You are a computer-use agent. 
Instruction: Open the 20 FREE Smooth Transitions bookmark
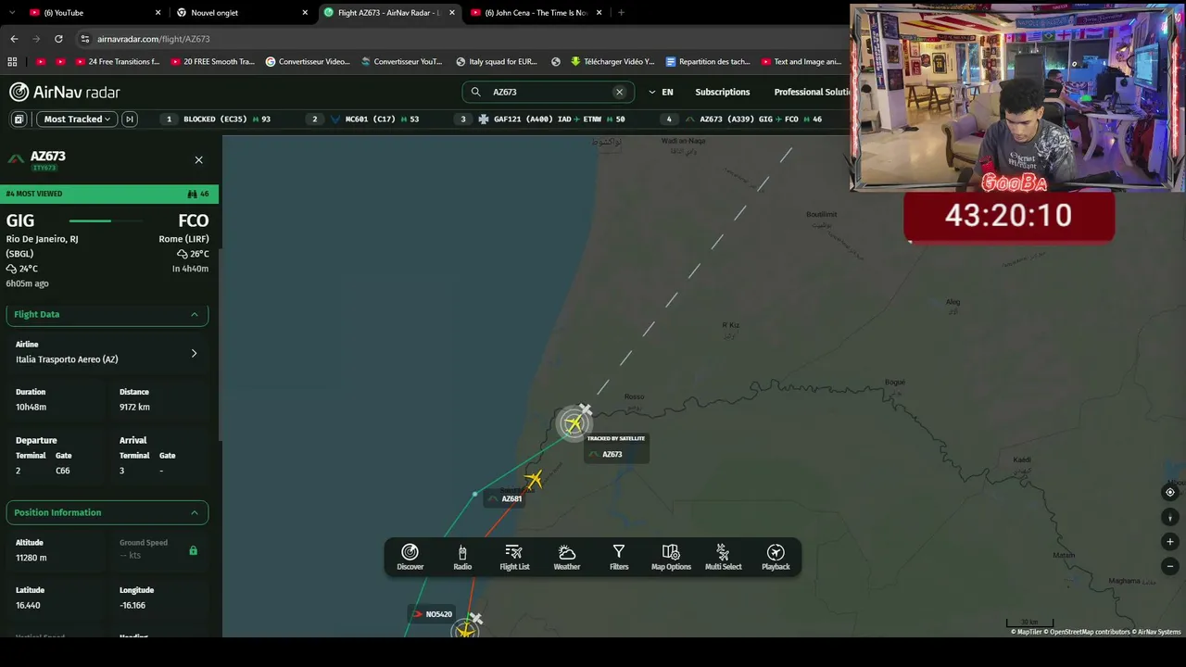[x=212, y=62]
